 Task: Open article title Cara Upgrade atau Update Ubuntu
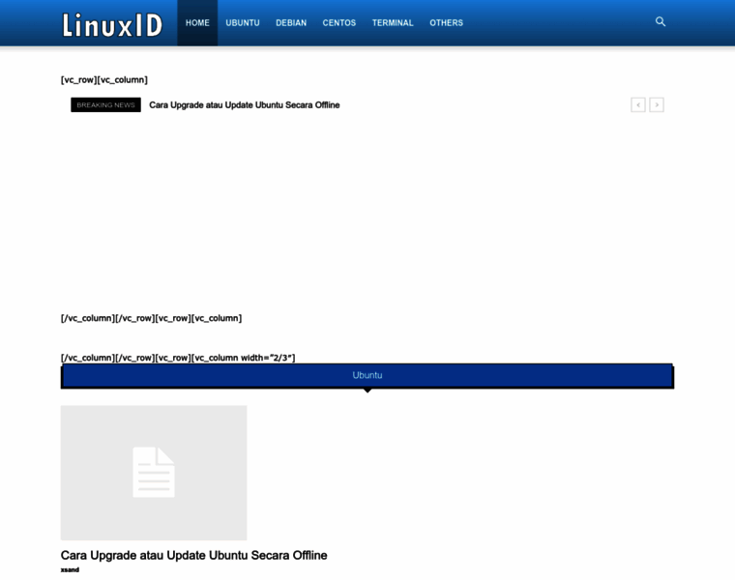point(194,555)
